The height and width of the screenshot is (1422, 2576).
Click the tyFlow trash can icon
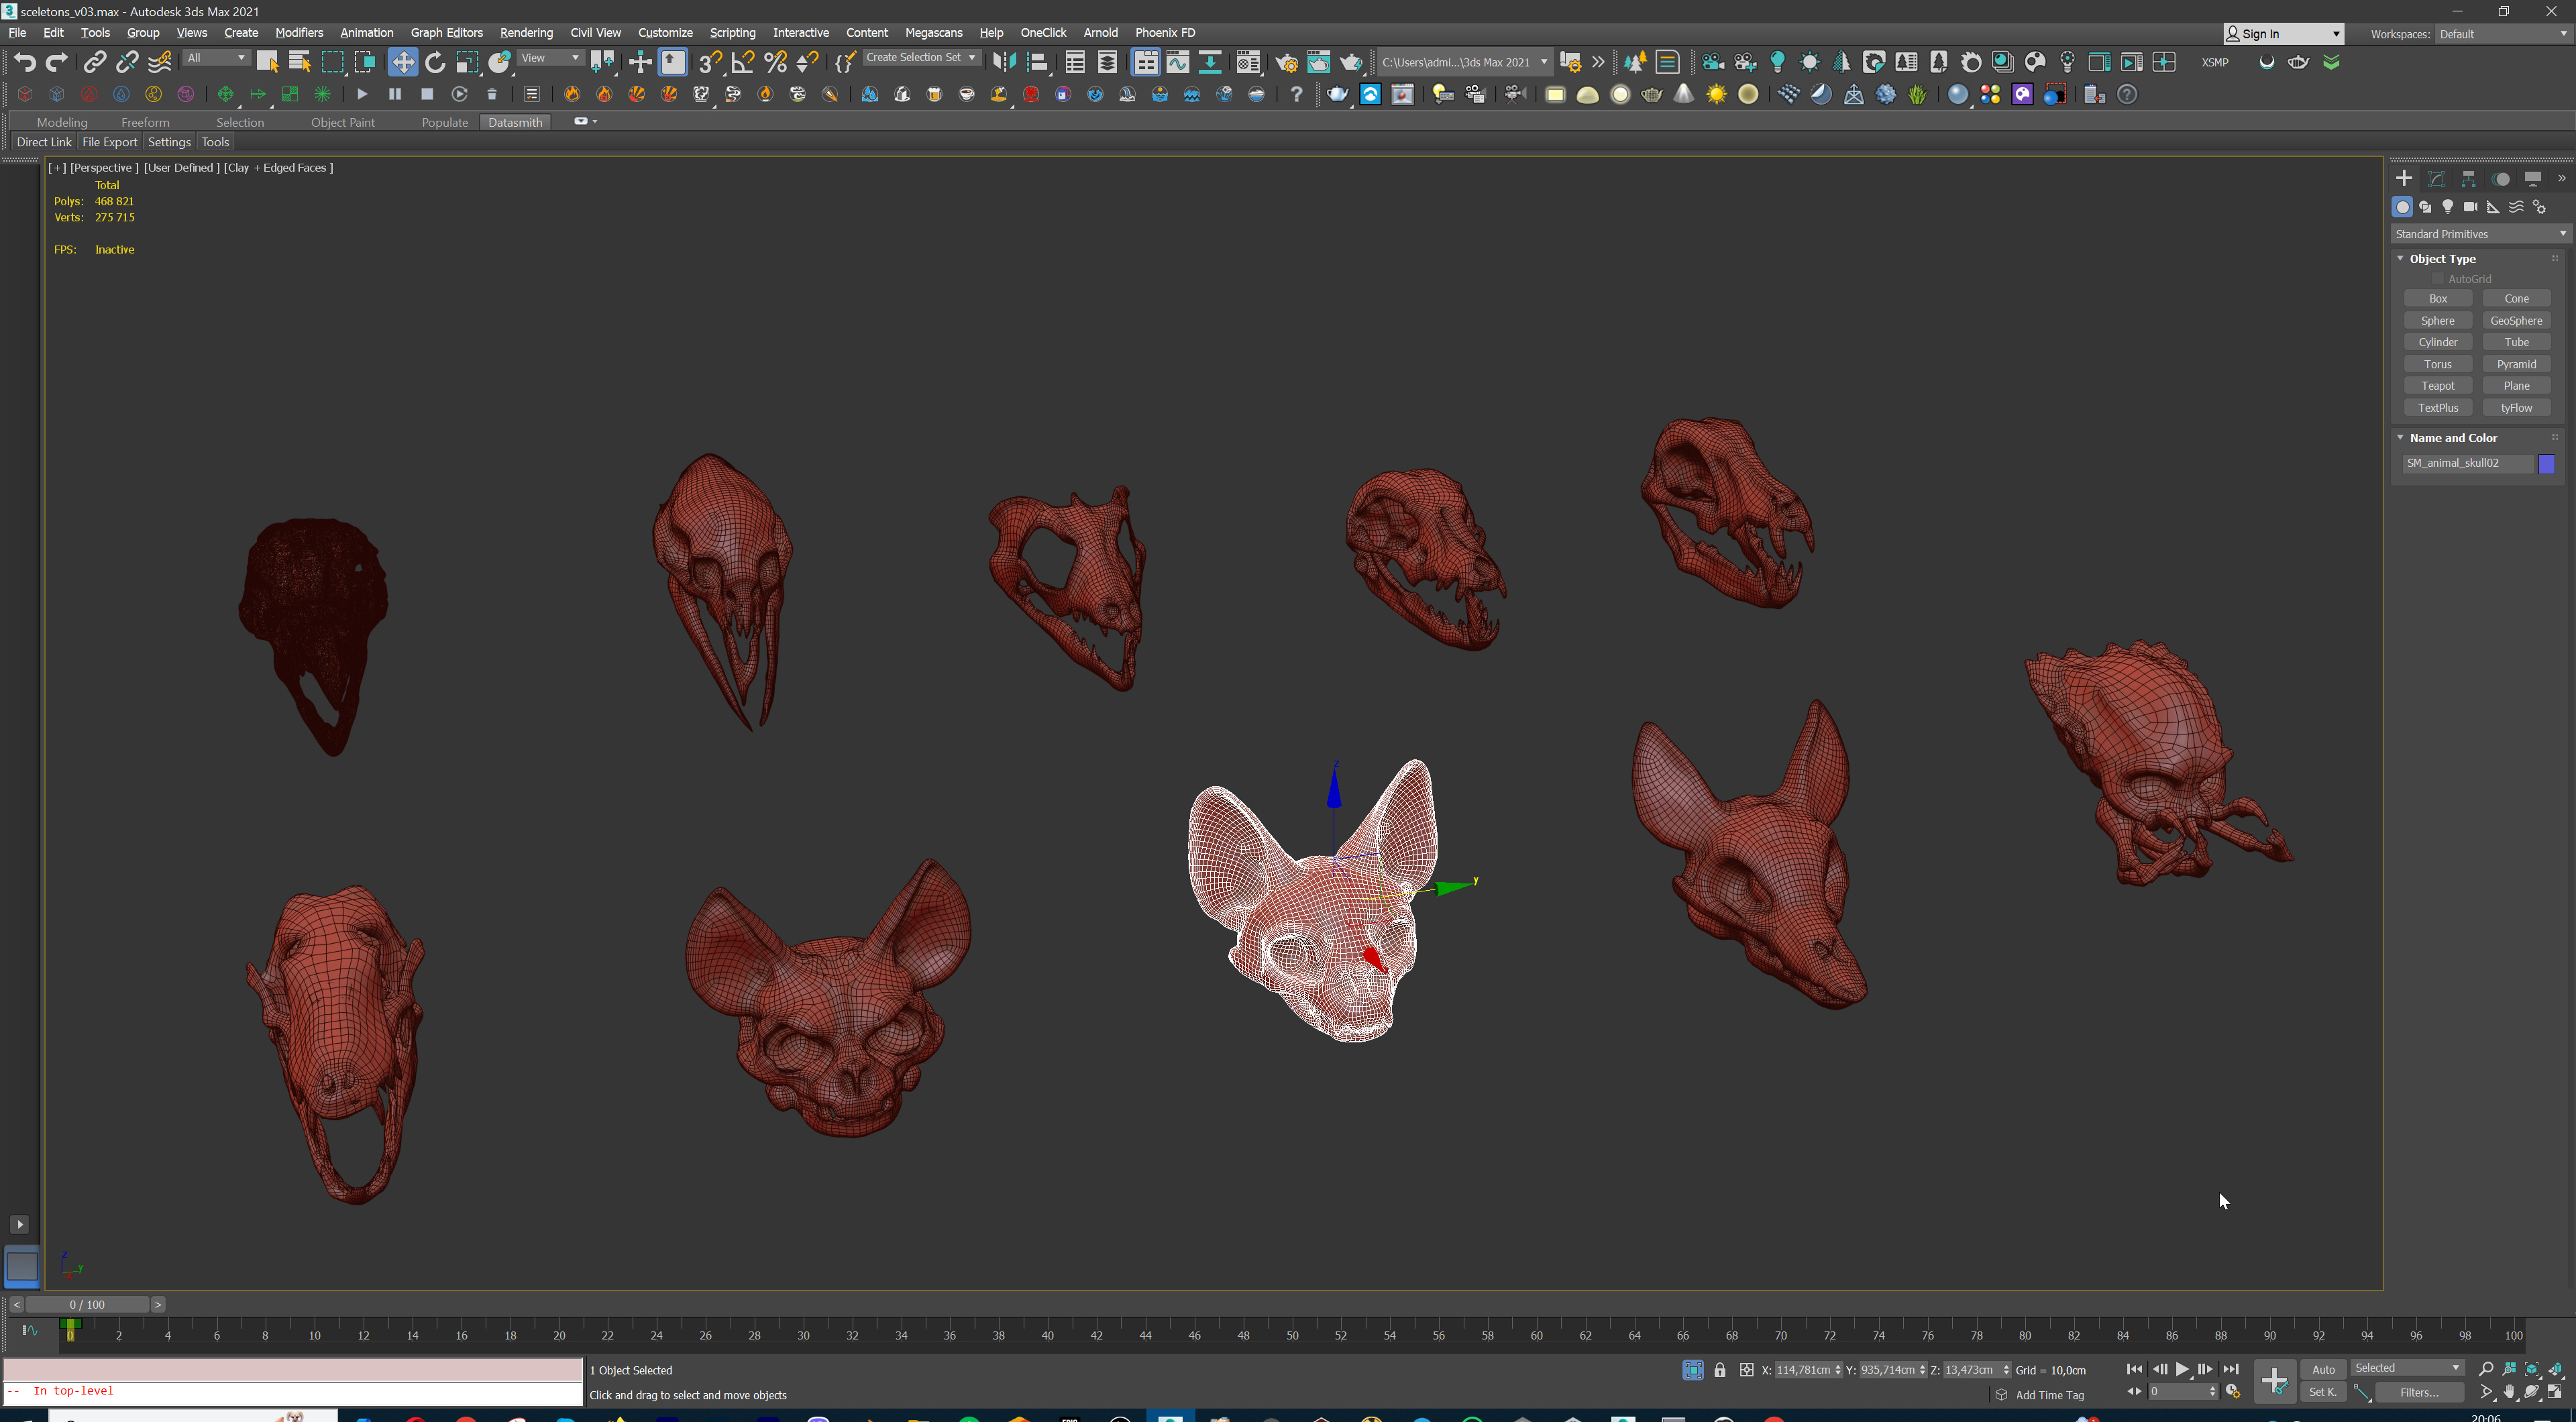click(491, 94)
